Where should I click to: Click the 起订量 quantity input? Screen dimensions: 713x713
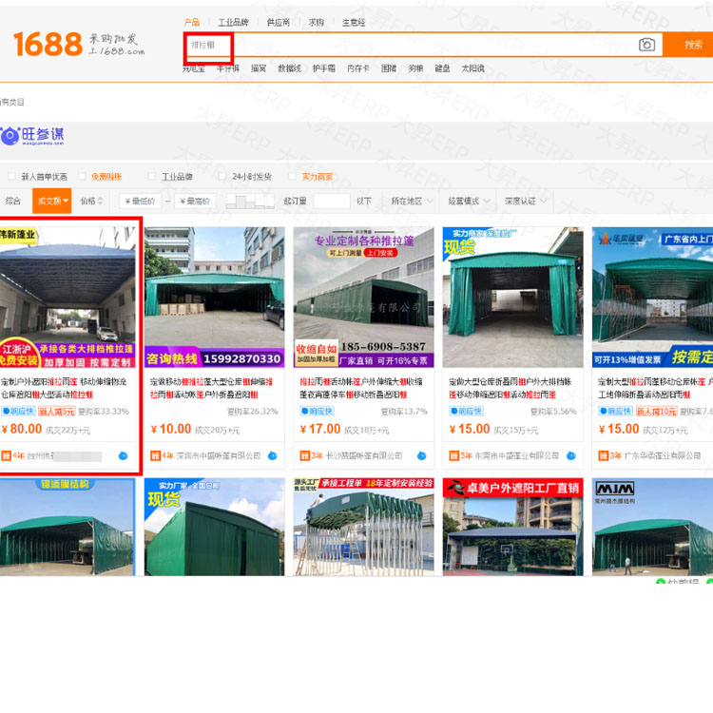click(x=332, y=201)
